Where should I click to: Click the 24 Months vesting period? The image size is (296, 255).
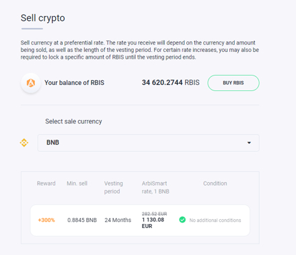118,220
